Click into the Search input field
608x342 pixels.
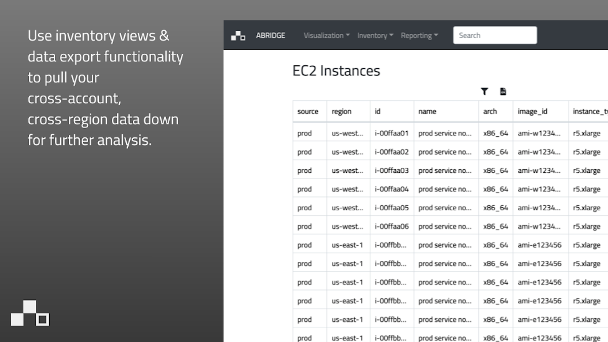pos(495,35)
